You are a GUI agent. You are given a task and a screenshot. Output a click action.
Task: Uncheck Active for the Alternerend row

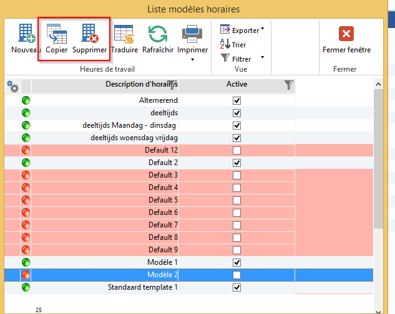[x=237, y=100]
